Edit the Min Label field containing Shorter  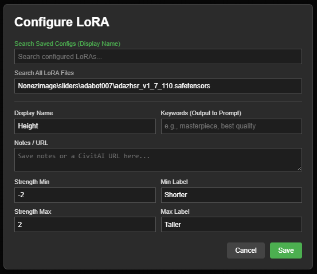point(232,195)
